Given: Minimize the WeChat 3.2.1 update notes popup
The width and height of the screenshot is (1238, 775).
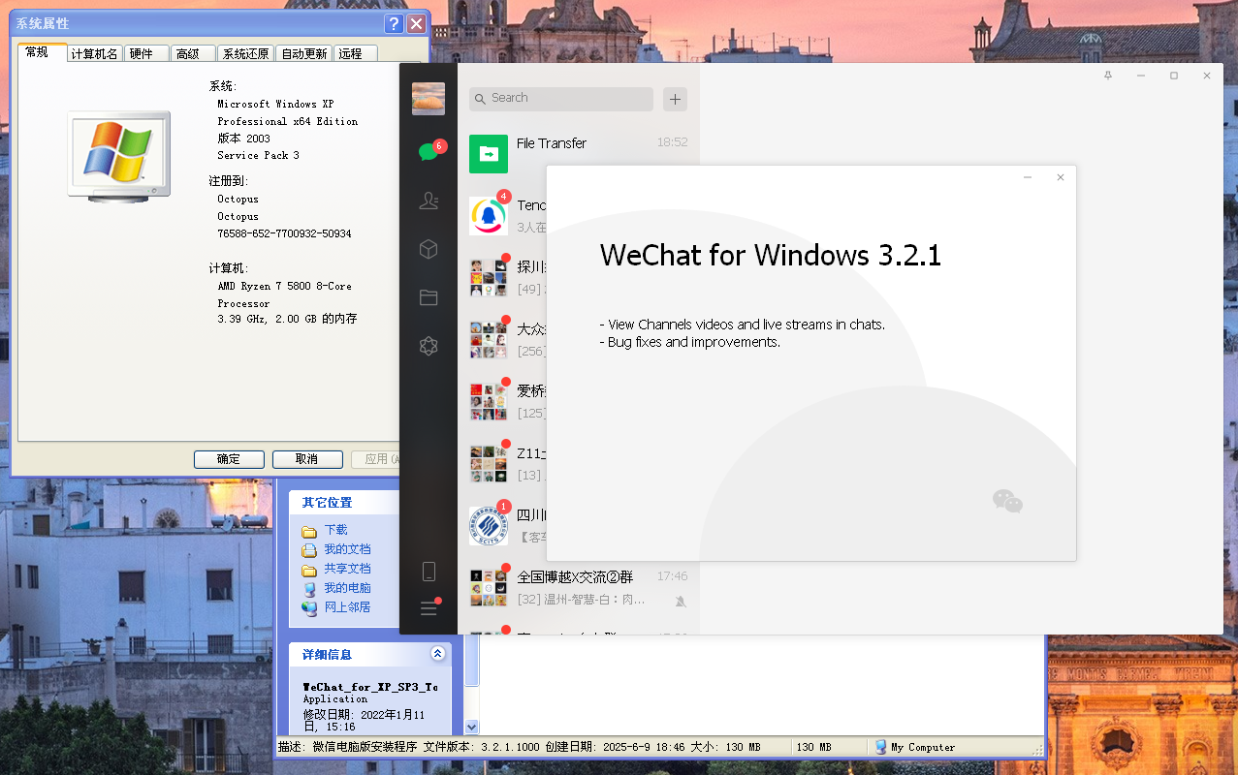Looking at the screenshot, I should 1028,177.
